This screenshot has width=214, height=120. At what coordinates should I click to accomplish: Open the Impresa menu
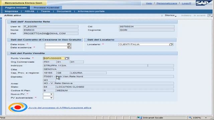[11, 11]
